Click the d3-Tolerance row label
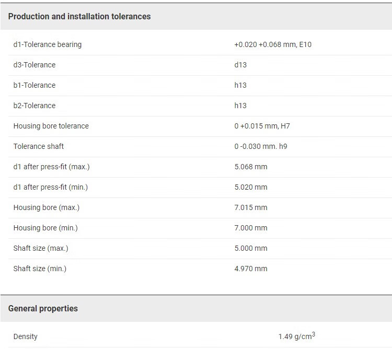392x349 pixels. 34,65
